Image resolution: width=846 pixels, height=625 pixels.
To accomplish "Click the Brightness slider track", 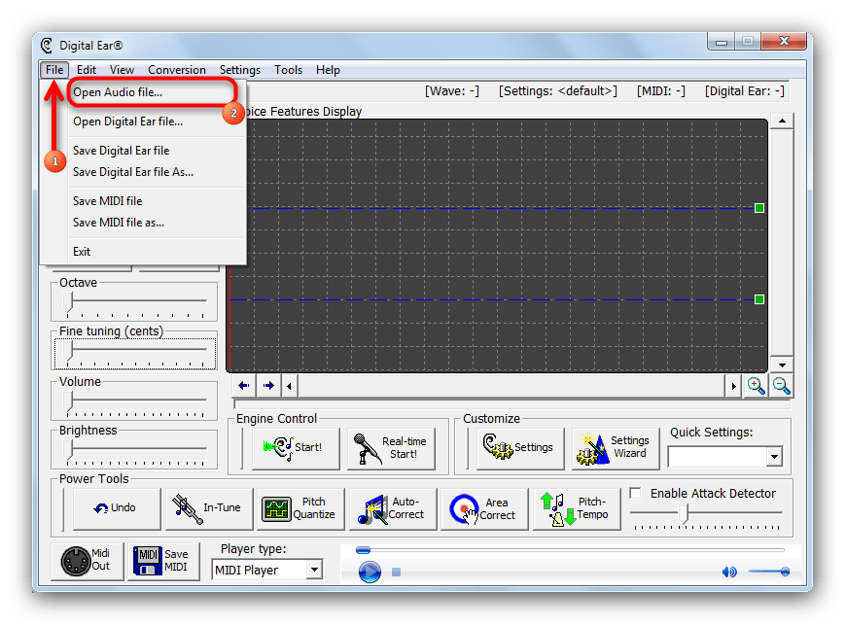I will pos(136,448).
